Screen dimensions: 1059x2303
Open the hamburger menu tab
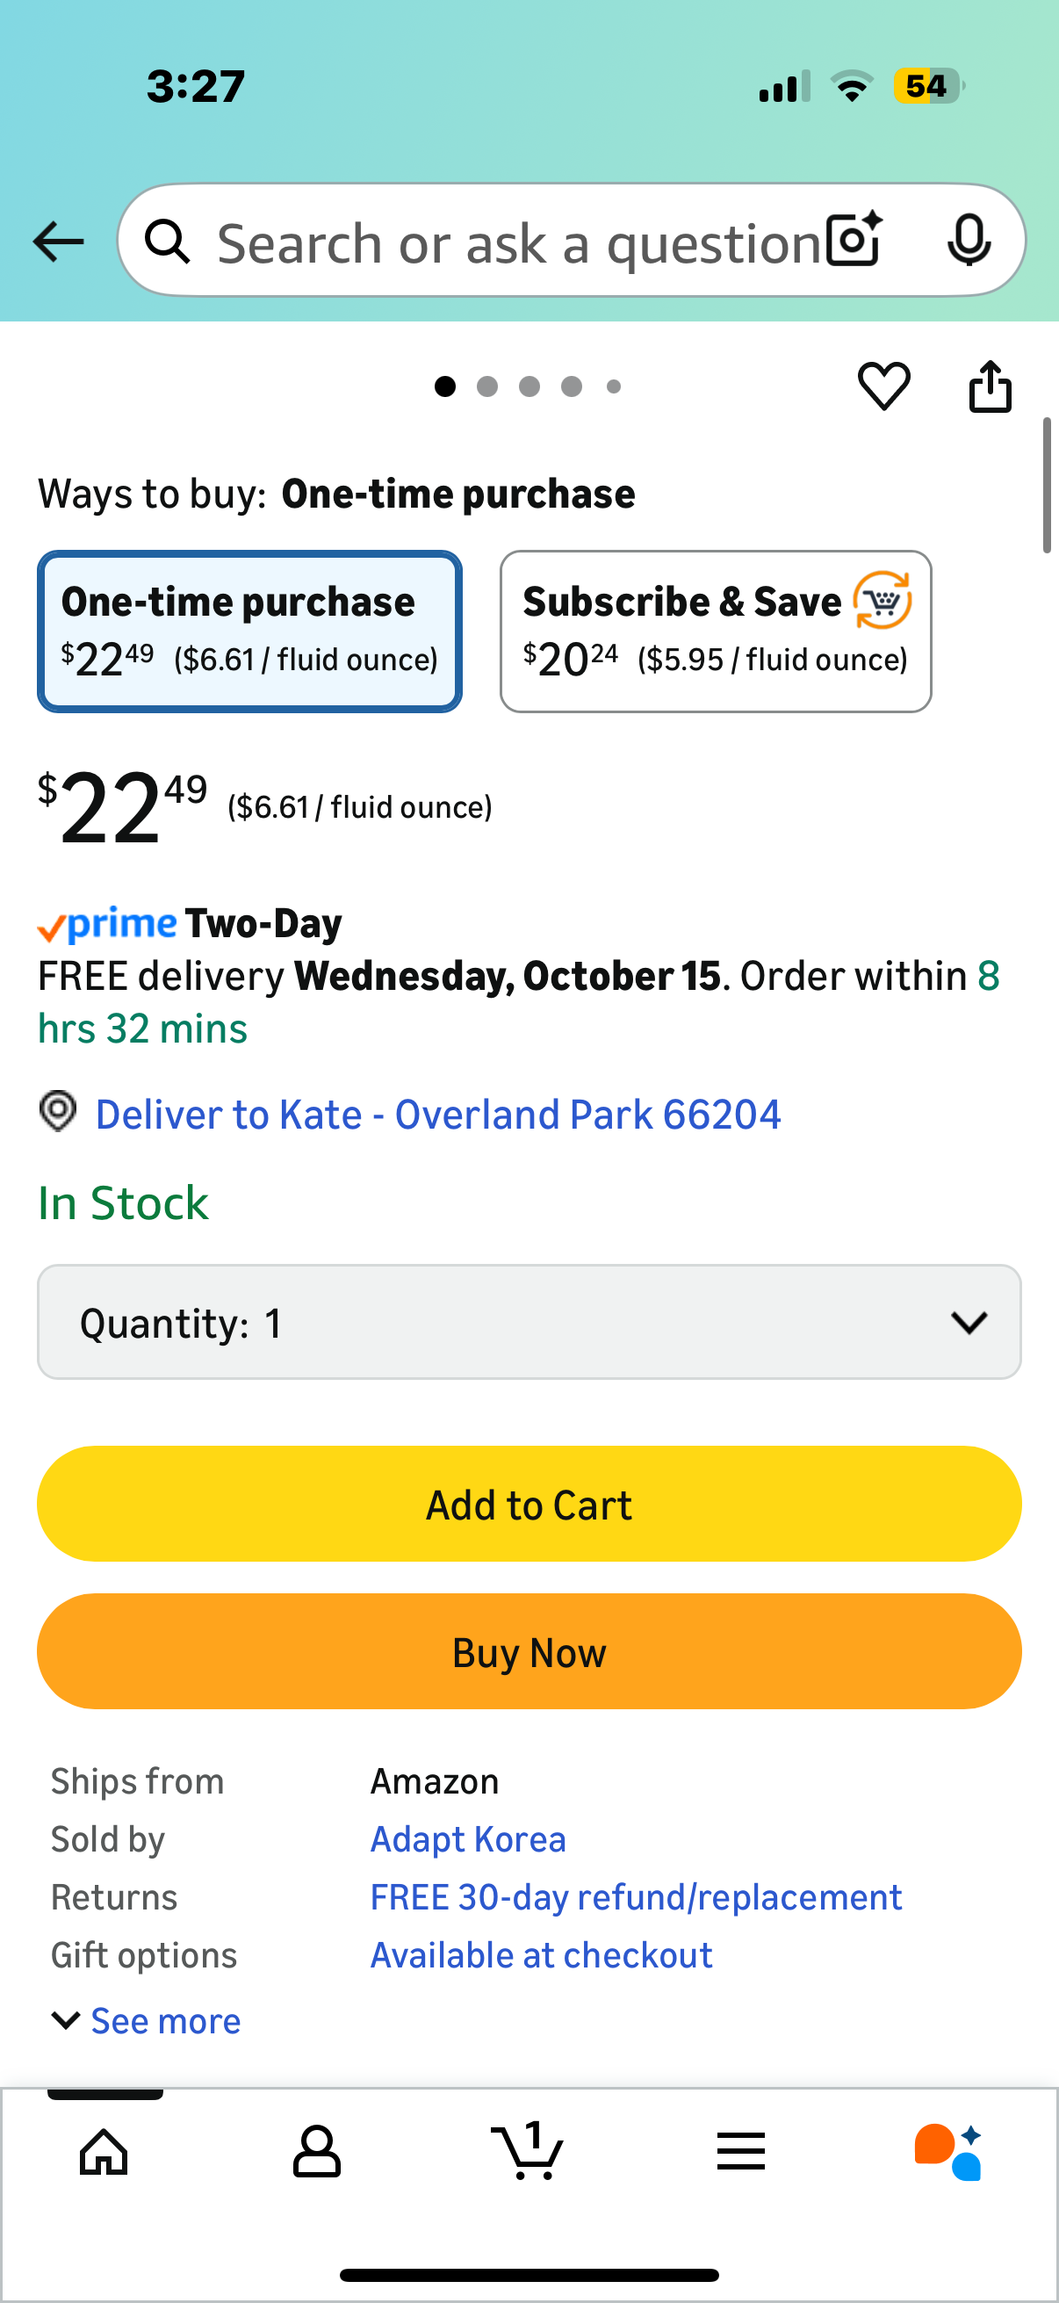741,2150
